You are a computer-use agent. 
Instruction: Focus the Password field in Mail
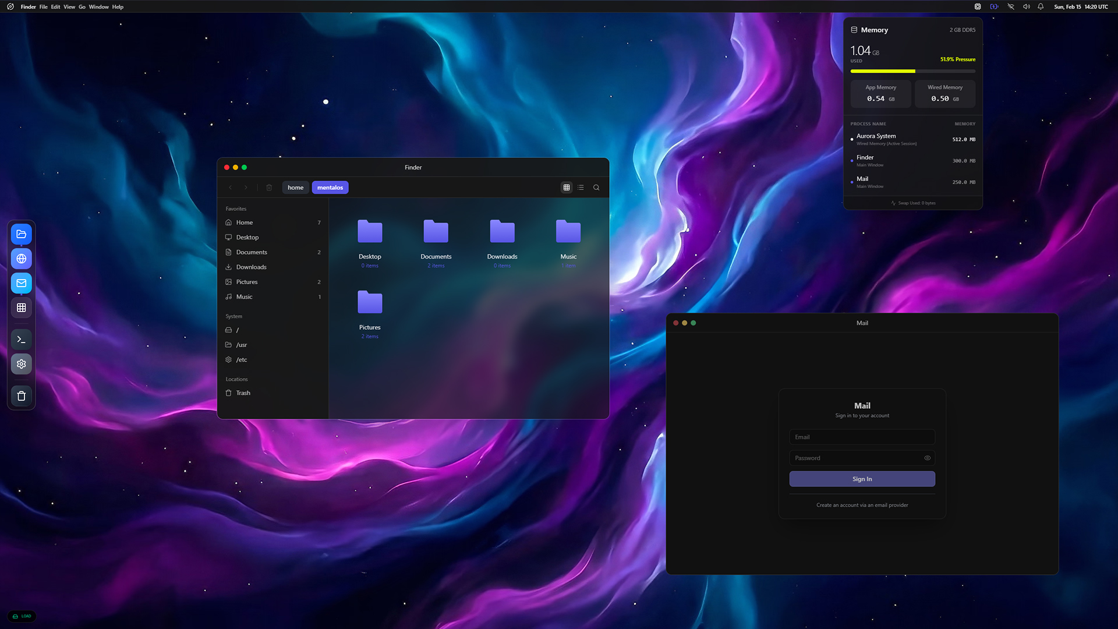tap(862, 458)
